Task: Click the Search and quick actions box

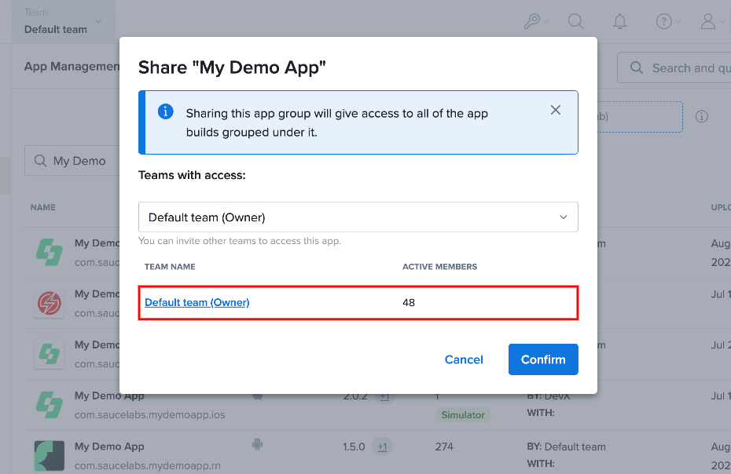Action: coord(674,68)
